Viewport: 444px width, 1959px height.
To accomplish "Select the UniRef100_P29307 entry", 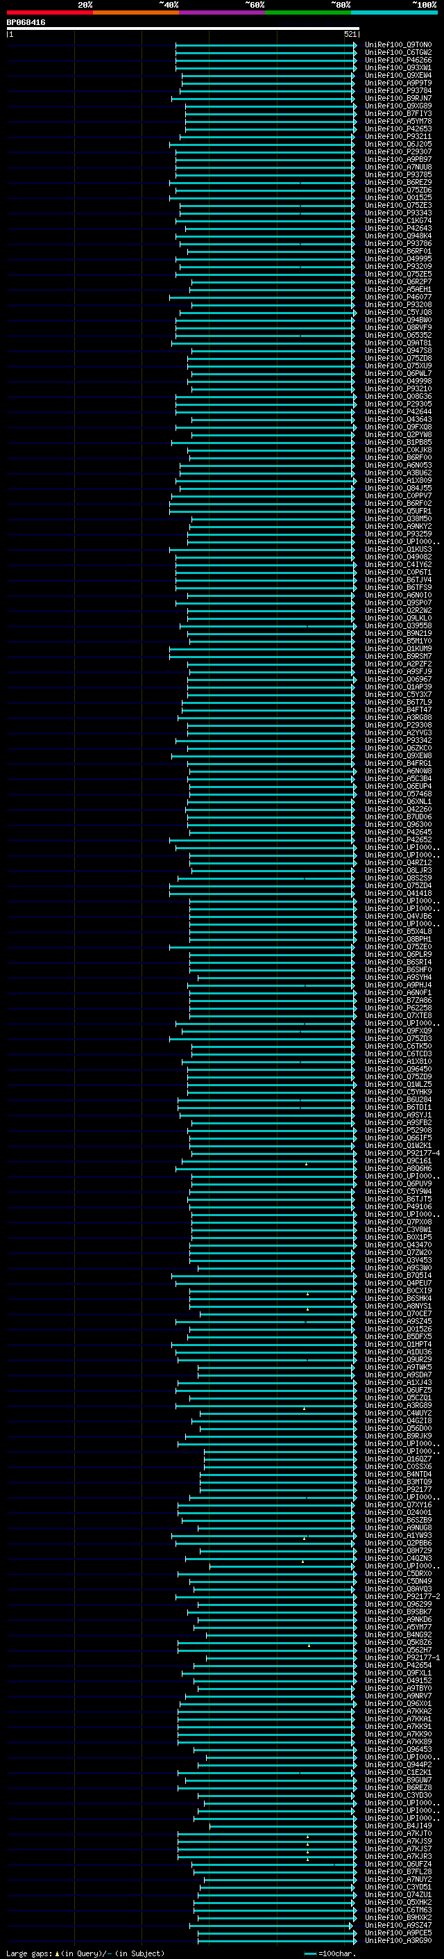I will click(x=398, y=152).
